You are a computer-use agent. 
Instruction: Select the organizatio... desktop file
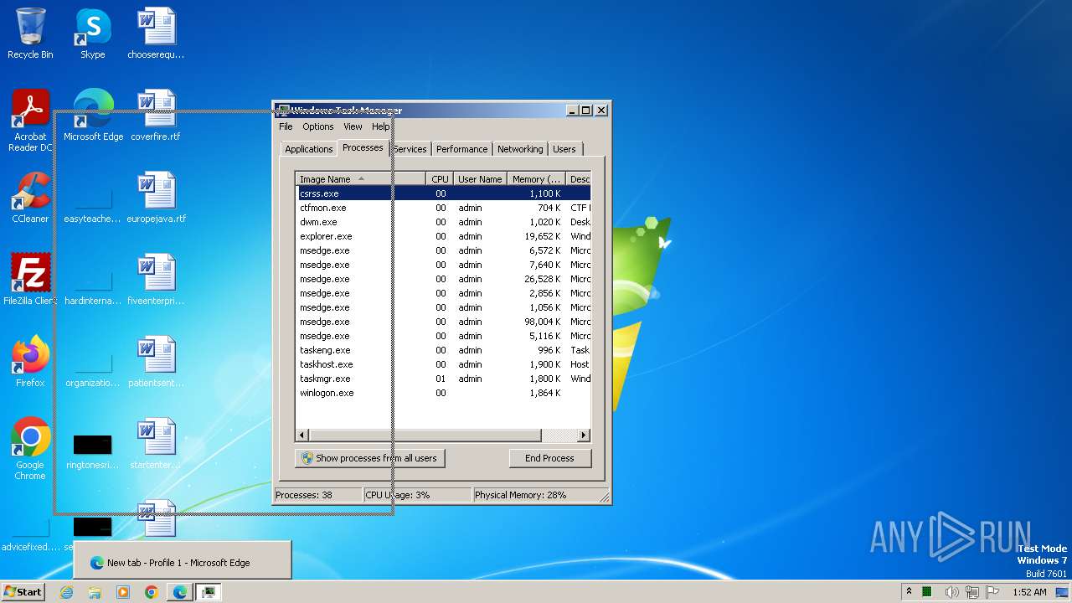(92, 368)
